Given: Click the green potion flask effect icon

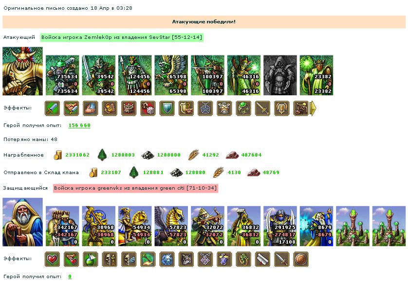Looking at the screenshot, I should pos(90,259).
